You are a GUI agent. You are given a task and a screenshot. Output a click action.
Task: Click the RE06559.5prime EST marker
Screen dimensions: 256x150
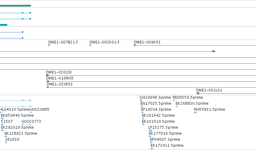[x=174, y=100]
